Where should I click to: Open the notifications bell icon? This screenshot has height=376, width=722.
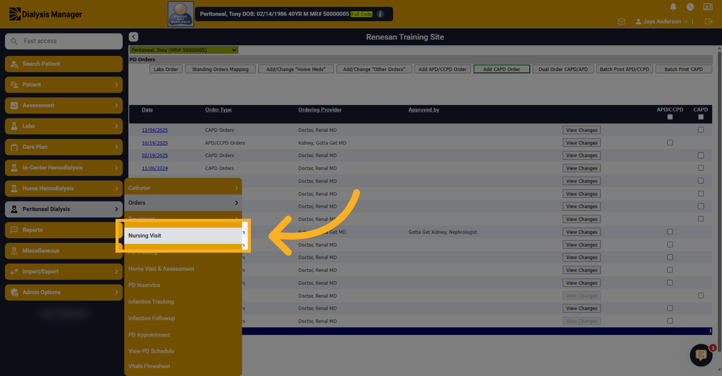[673, 7]
